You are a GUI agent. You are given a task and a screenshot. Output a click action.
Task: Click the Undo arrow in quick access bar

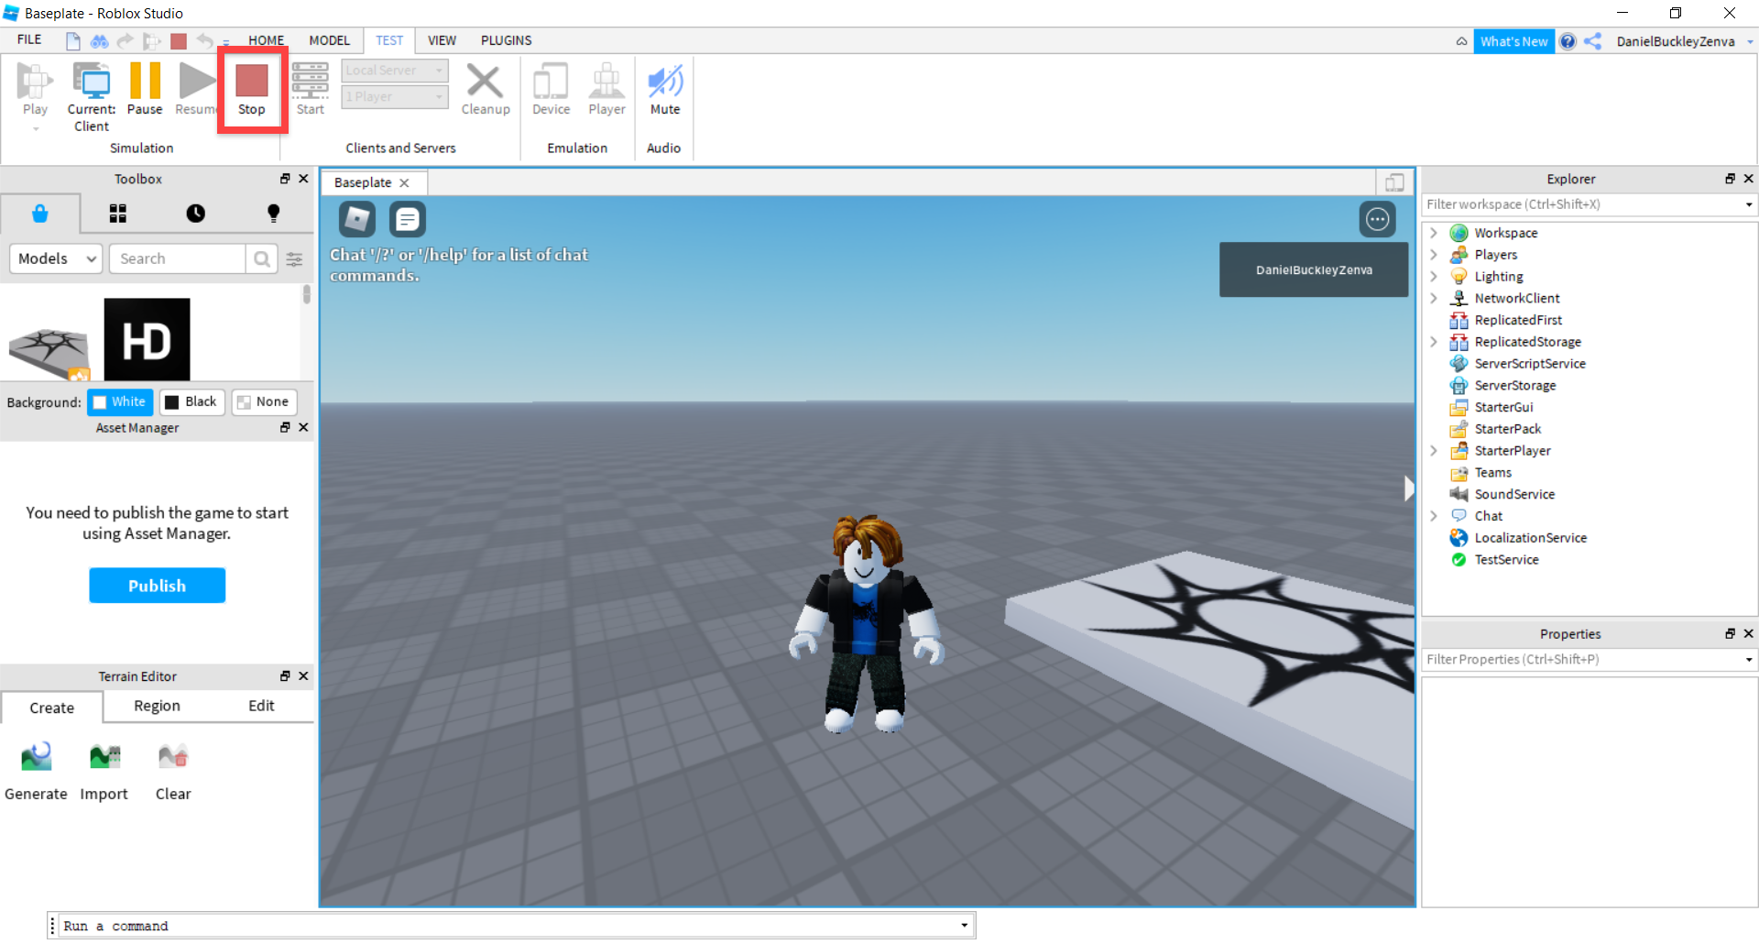coord(204,40)
